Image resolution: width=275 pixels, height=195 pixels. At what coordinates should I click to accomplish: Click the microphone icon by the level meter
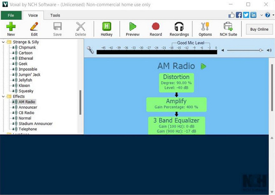90,50
